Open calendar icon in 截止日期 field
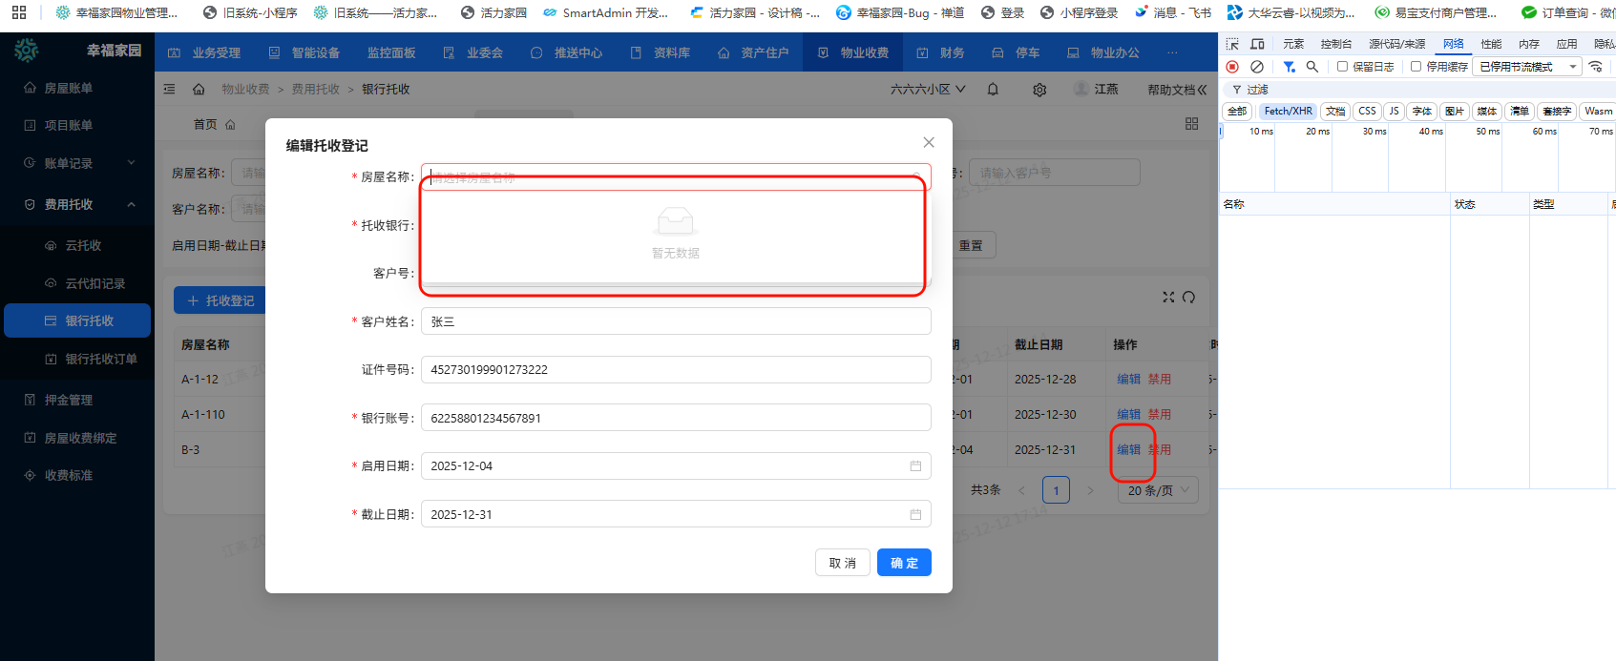Image resolution: width=1616 pixels, height=661 pixels. pos(915,515)
